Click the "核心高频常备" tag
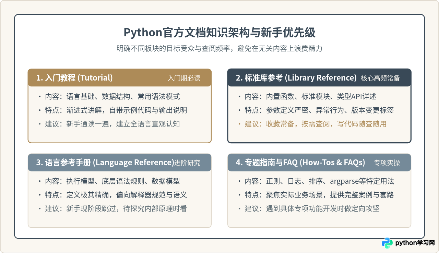 (x=380, y=78)
